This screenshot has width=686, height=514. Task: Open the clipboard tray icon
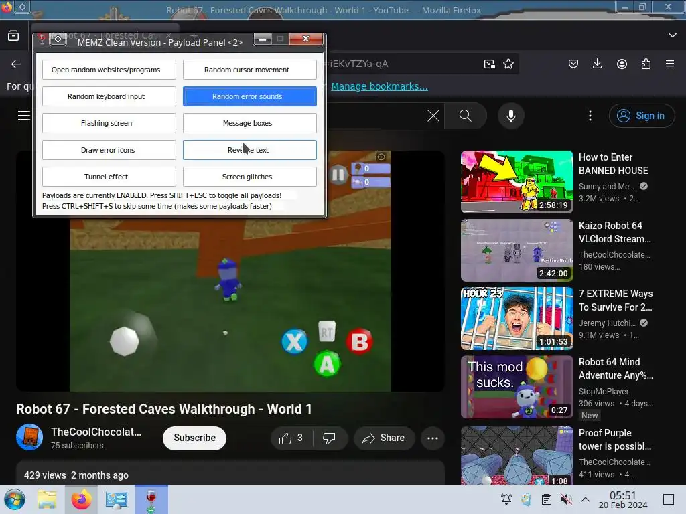547,499
